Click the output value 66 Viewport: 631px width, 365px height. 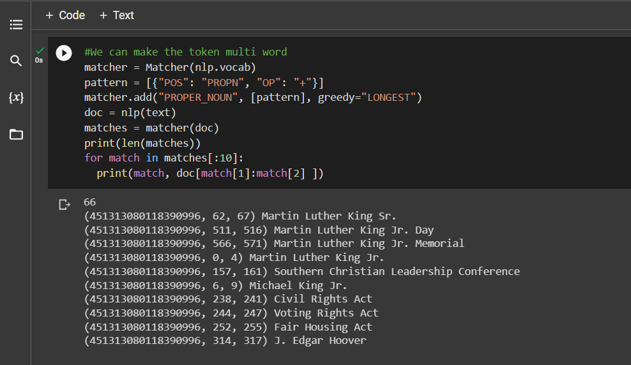point(90,202)
